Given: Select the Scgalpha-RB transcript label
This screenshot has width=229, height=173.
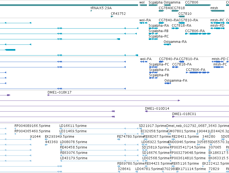Looking at the screenshot, I should 158,31.
